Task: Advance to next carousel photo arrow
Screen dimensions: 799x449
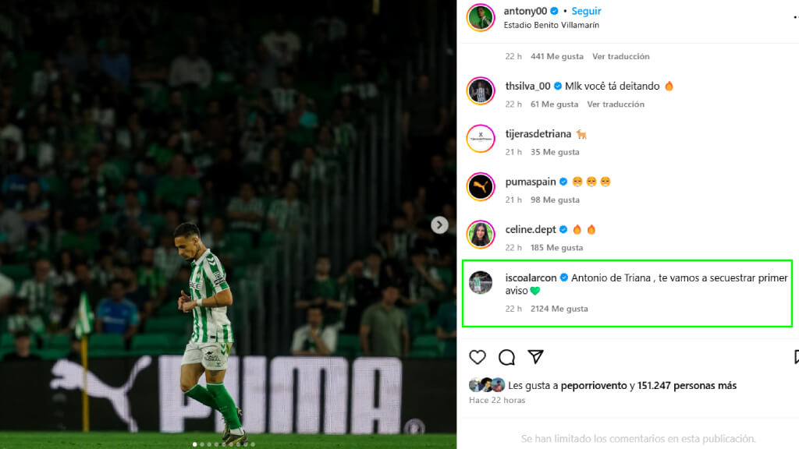Action: [x=439, y=225]
